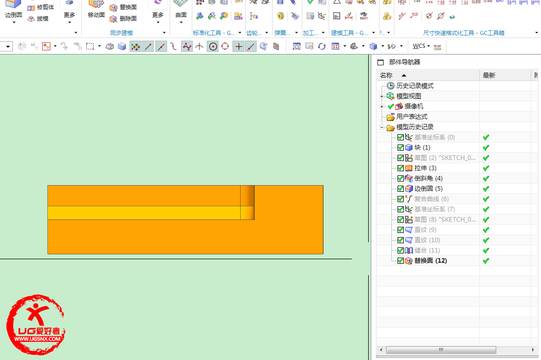Screen dimensions: 541x360
Task: Expand the 摄像机 tree node
Action: pyautogui.click(x=382, y=106)
